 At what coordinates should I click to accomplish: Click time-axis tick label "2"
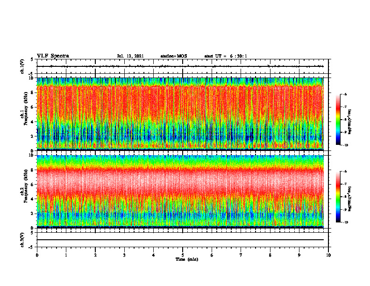click(95, 255)
